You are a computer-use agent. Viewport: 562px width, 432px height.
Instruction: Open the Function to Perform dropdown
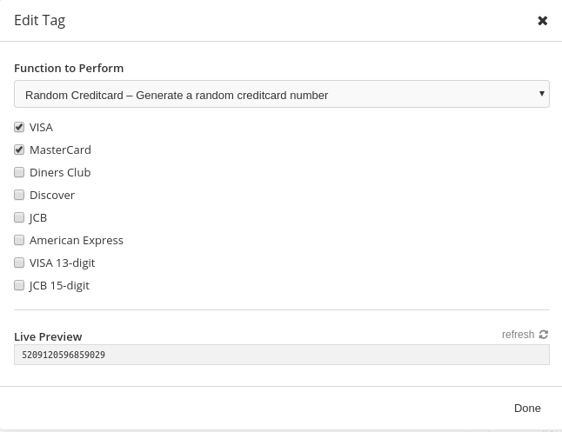click(x=282, y=94)
